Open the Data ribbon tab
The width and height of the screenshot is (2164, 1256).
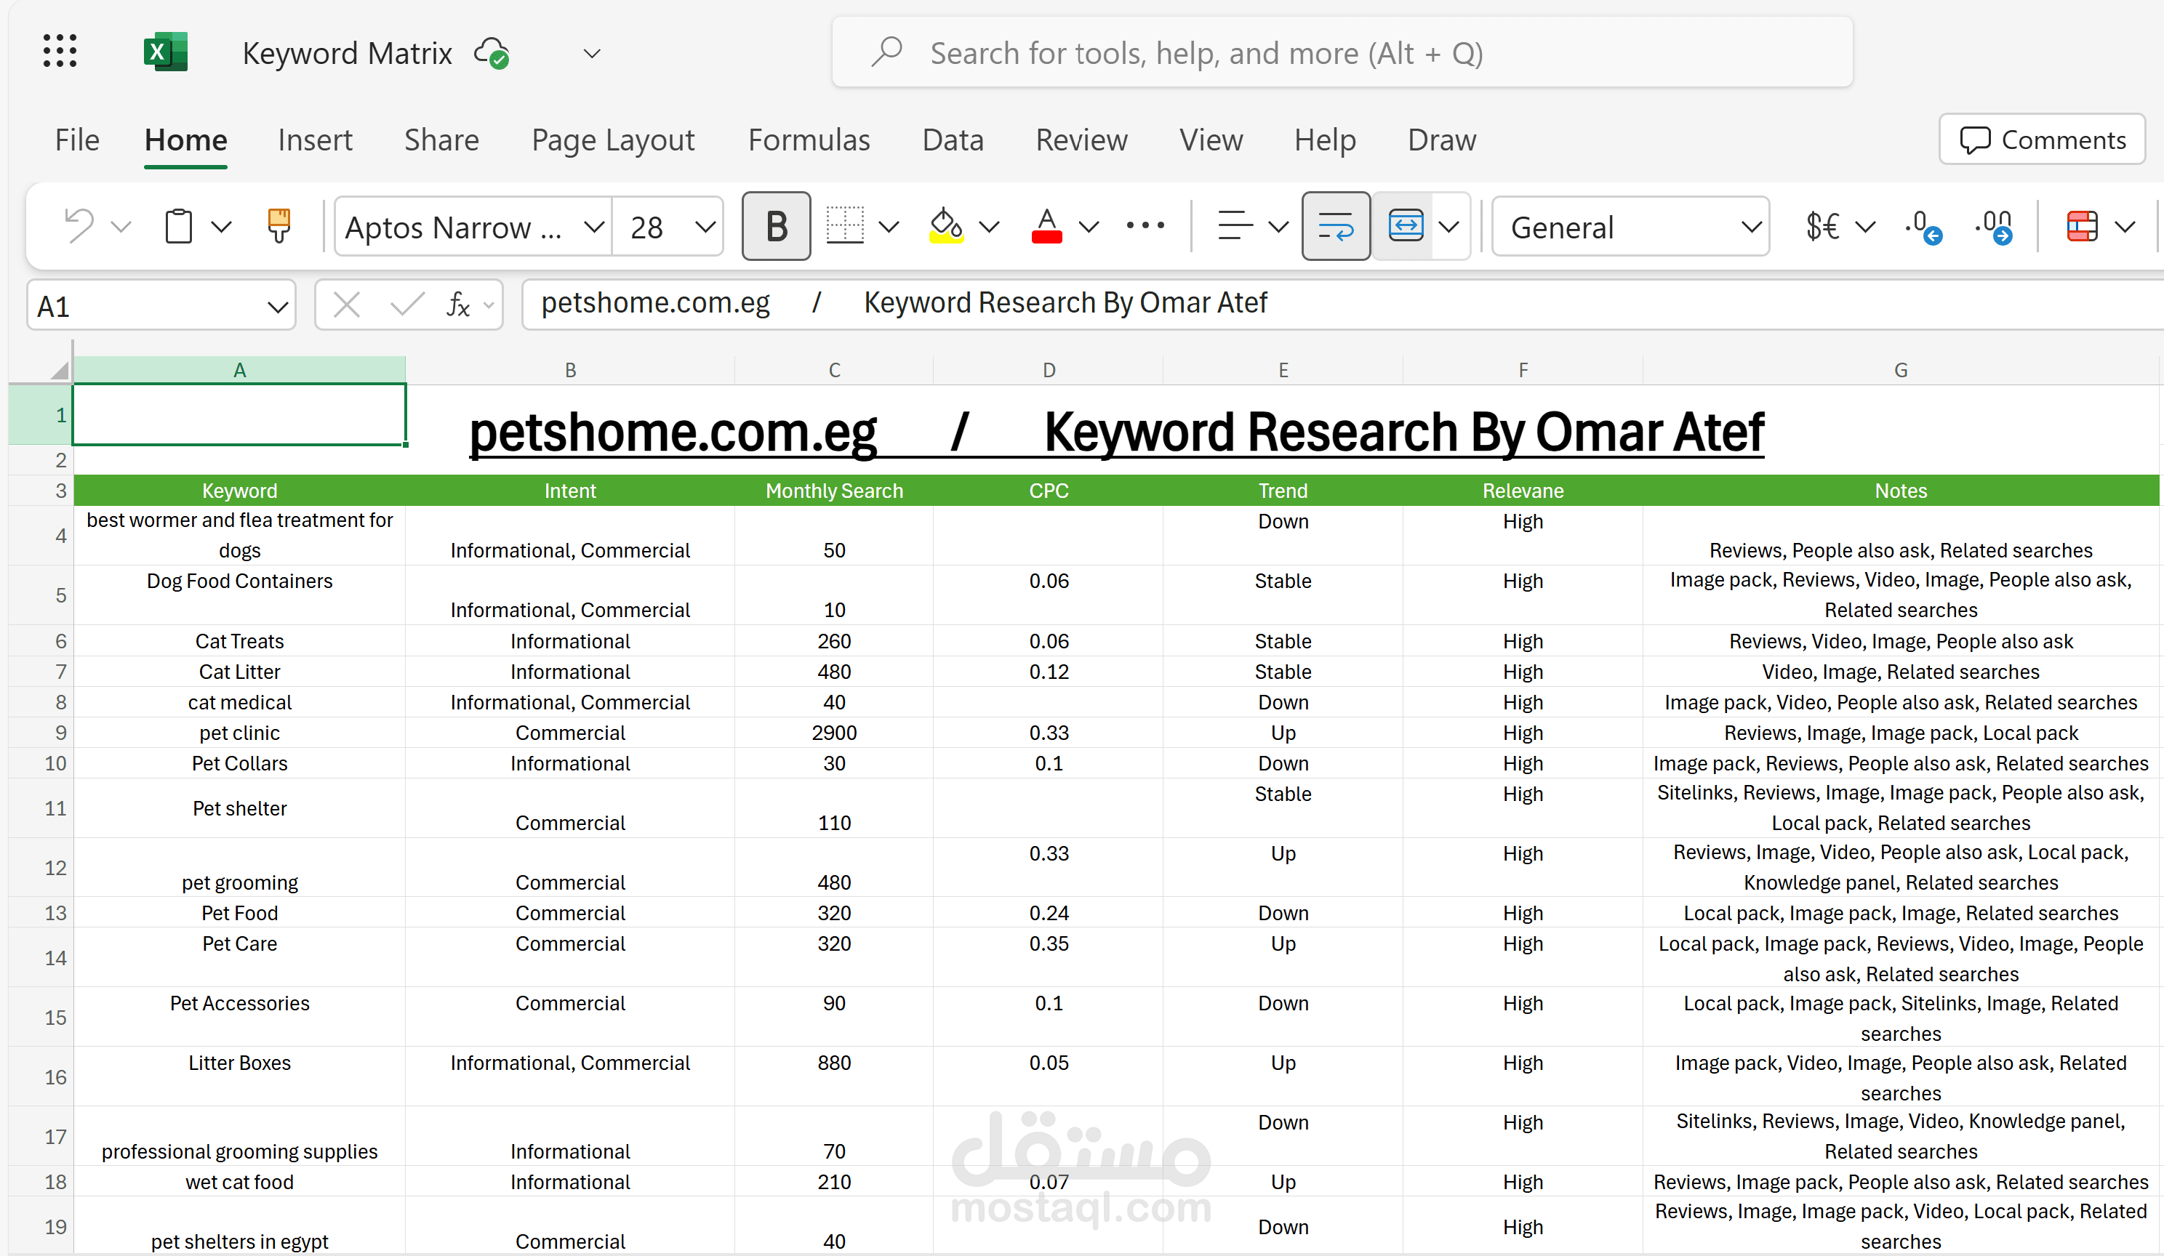click(x=953, y=139)
